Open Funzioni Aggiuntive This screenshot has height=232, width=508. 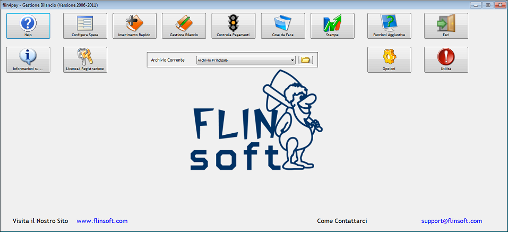click(x=390, y=26)
